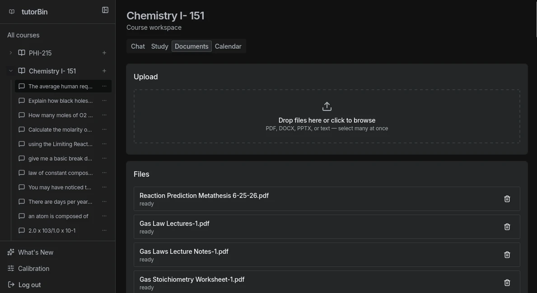Select 'Gas Stoichiometry Worksheet-1.pdf' file name
The image size is (537, 293).
192,279
